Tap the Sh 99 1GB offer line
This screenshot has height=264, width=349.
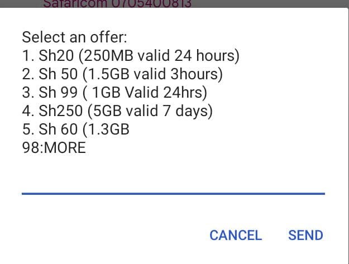114,93
